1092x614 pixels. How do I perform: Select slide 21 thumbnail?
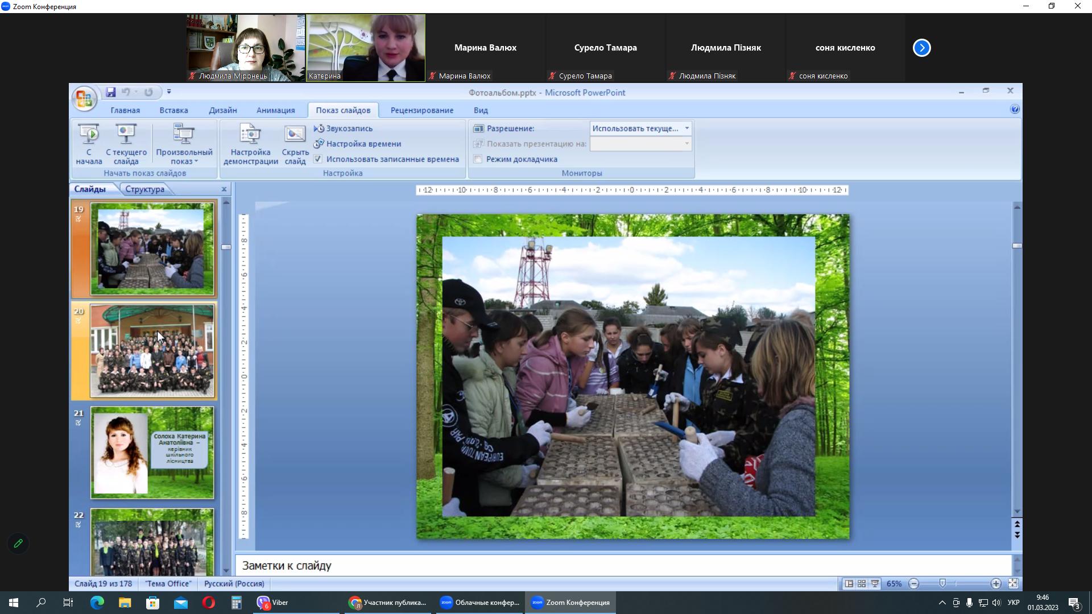pyautogui.click(x=152, y=453)
